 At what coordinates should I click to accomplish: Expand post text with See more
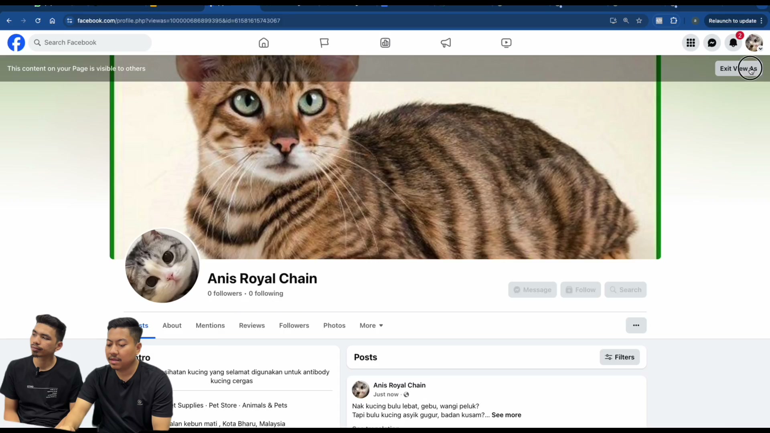pos(506,415)
